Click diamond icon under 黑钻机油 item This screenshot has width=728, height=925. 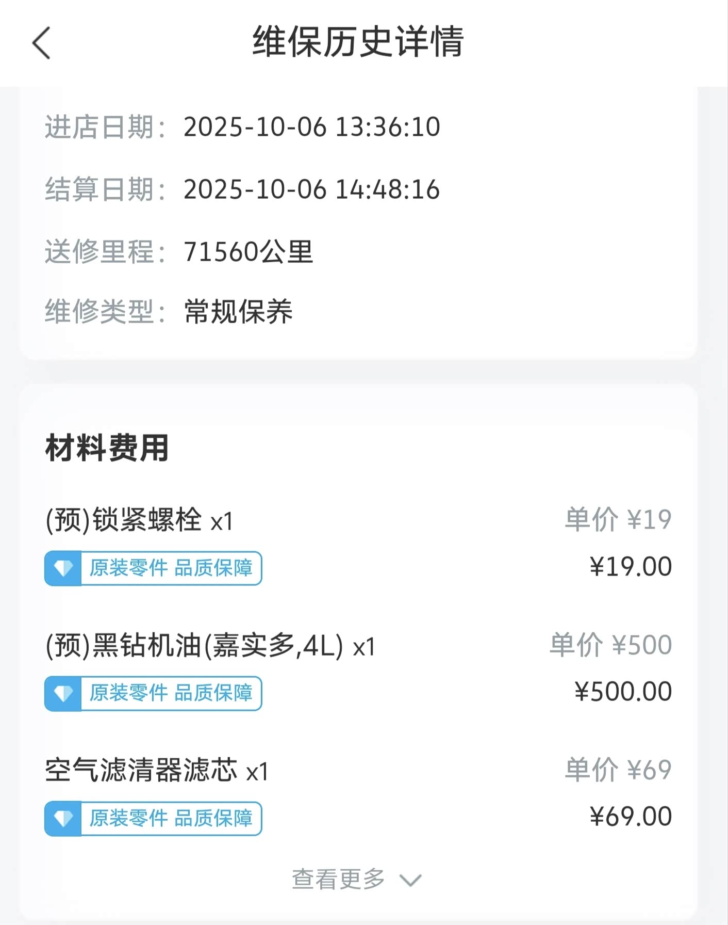coord(63,693)
